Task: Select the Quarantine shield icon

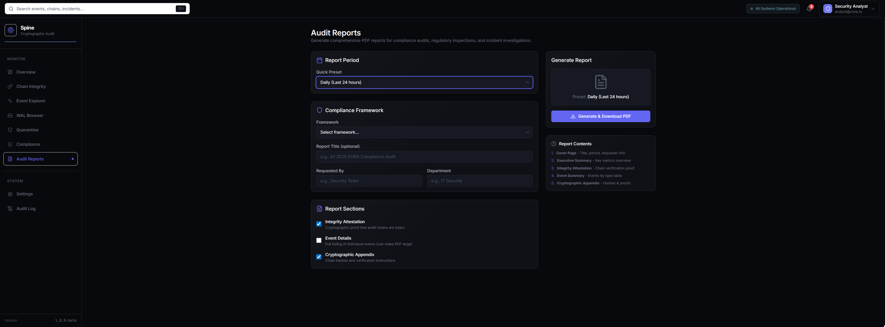Action: point(10,130)
